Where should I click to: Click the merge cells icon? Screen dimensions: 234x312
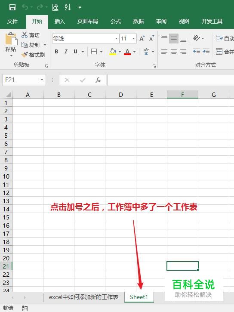point(219,52)
